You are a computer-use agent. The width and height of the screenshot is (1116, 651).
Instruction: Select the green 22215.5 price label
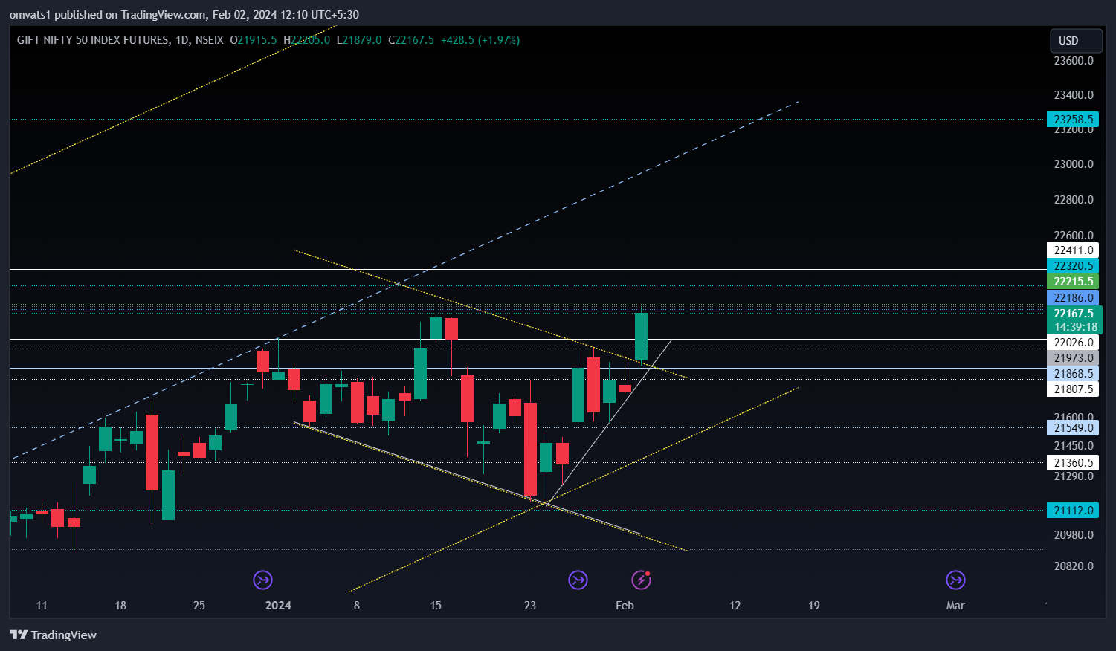[1073, 282]
